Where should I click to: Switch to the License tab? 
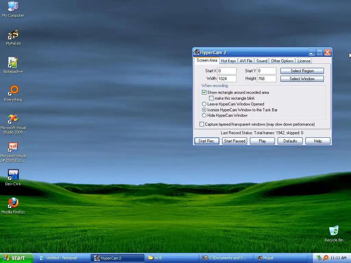[x=304, y=61]
